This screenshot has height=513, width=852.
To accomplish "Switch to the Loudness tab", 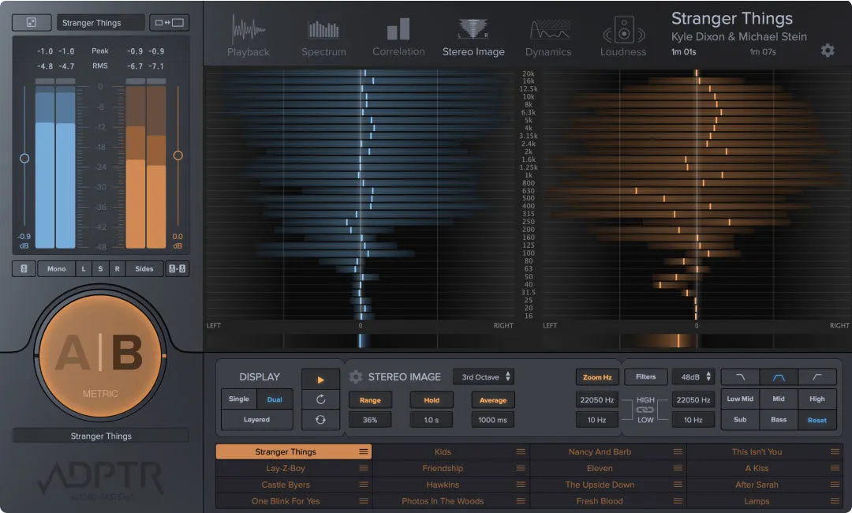I will pos(623,36).
